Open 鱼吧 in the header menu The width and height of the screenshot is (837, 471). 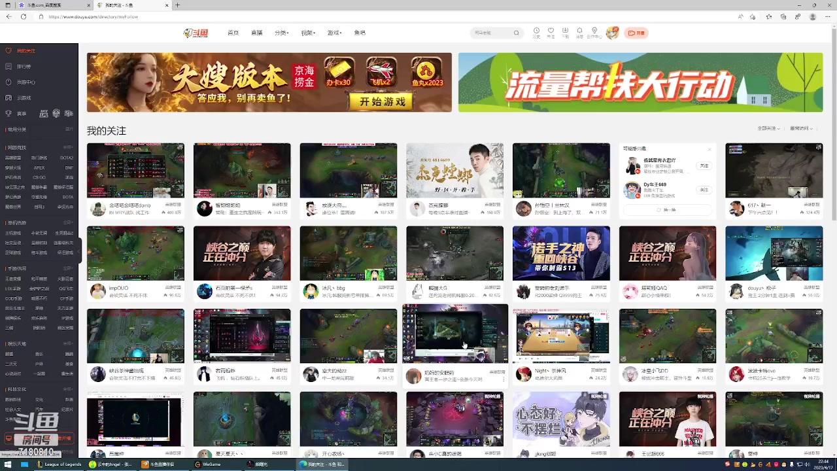pyautogui.click(x=360, y=33)
